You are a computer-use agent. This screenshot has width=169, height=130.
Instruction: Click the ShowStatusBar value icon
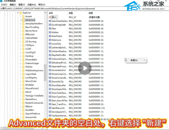(50, 85)
